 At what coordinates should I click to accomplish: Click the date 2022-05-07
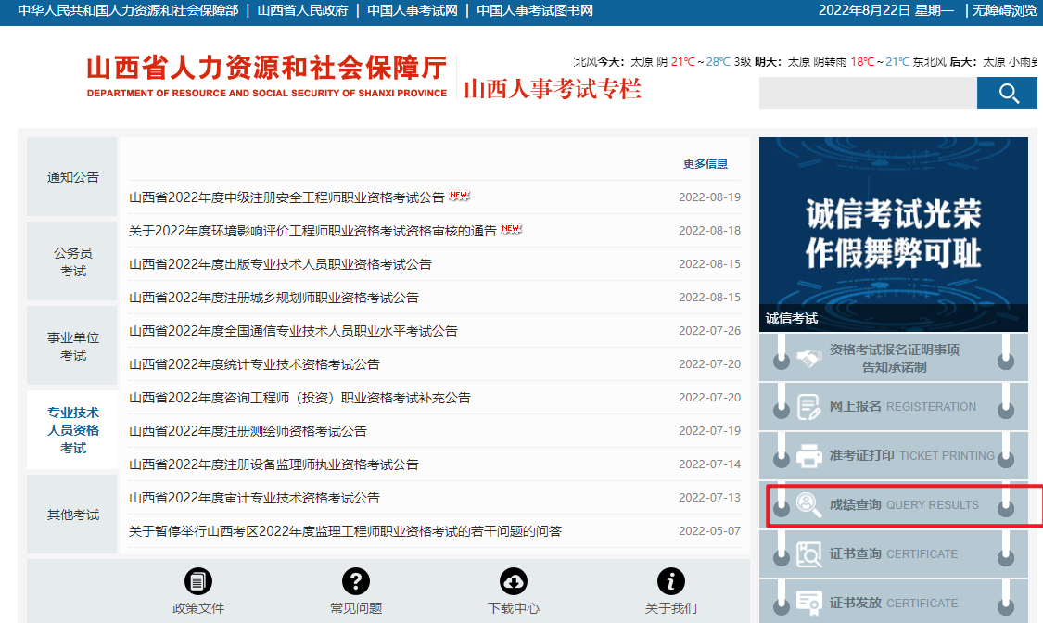[709, 530]
